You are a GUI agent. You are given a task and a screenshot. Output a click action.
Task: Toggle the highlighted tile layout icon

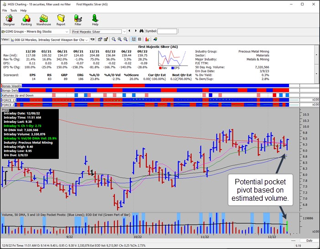pyautogui.click(x=134, y=39)
